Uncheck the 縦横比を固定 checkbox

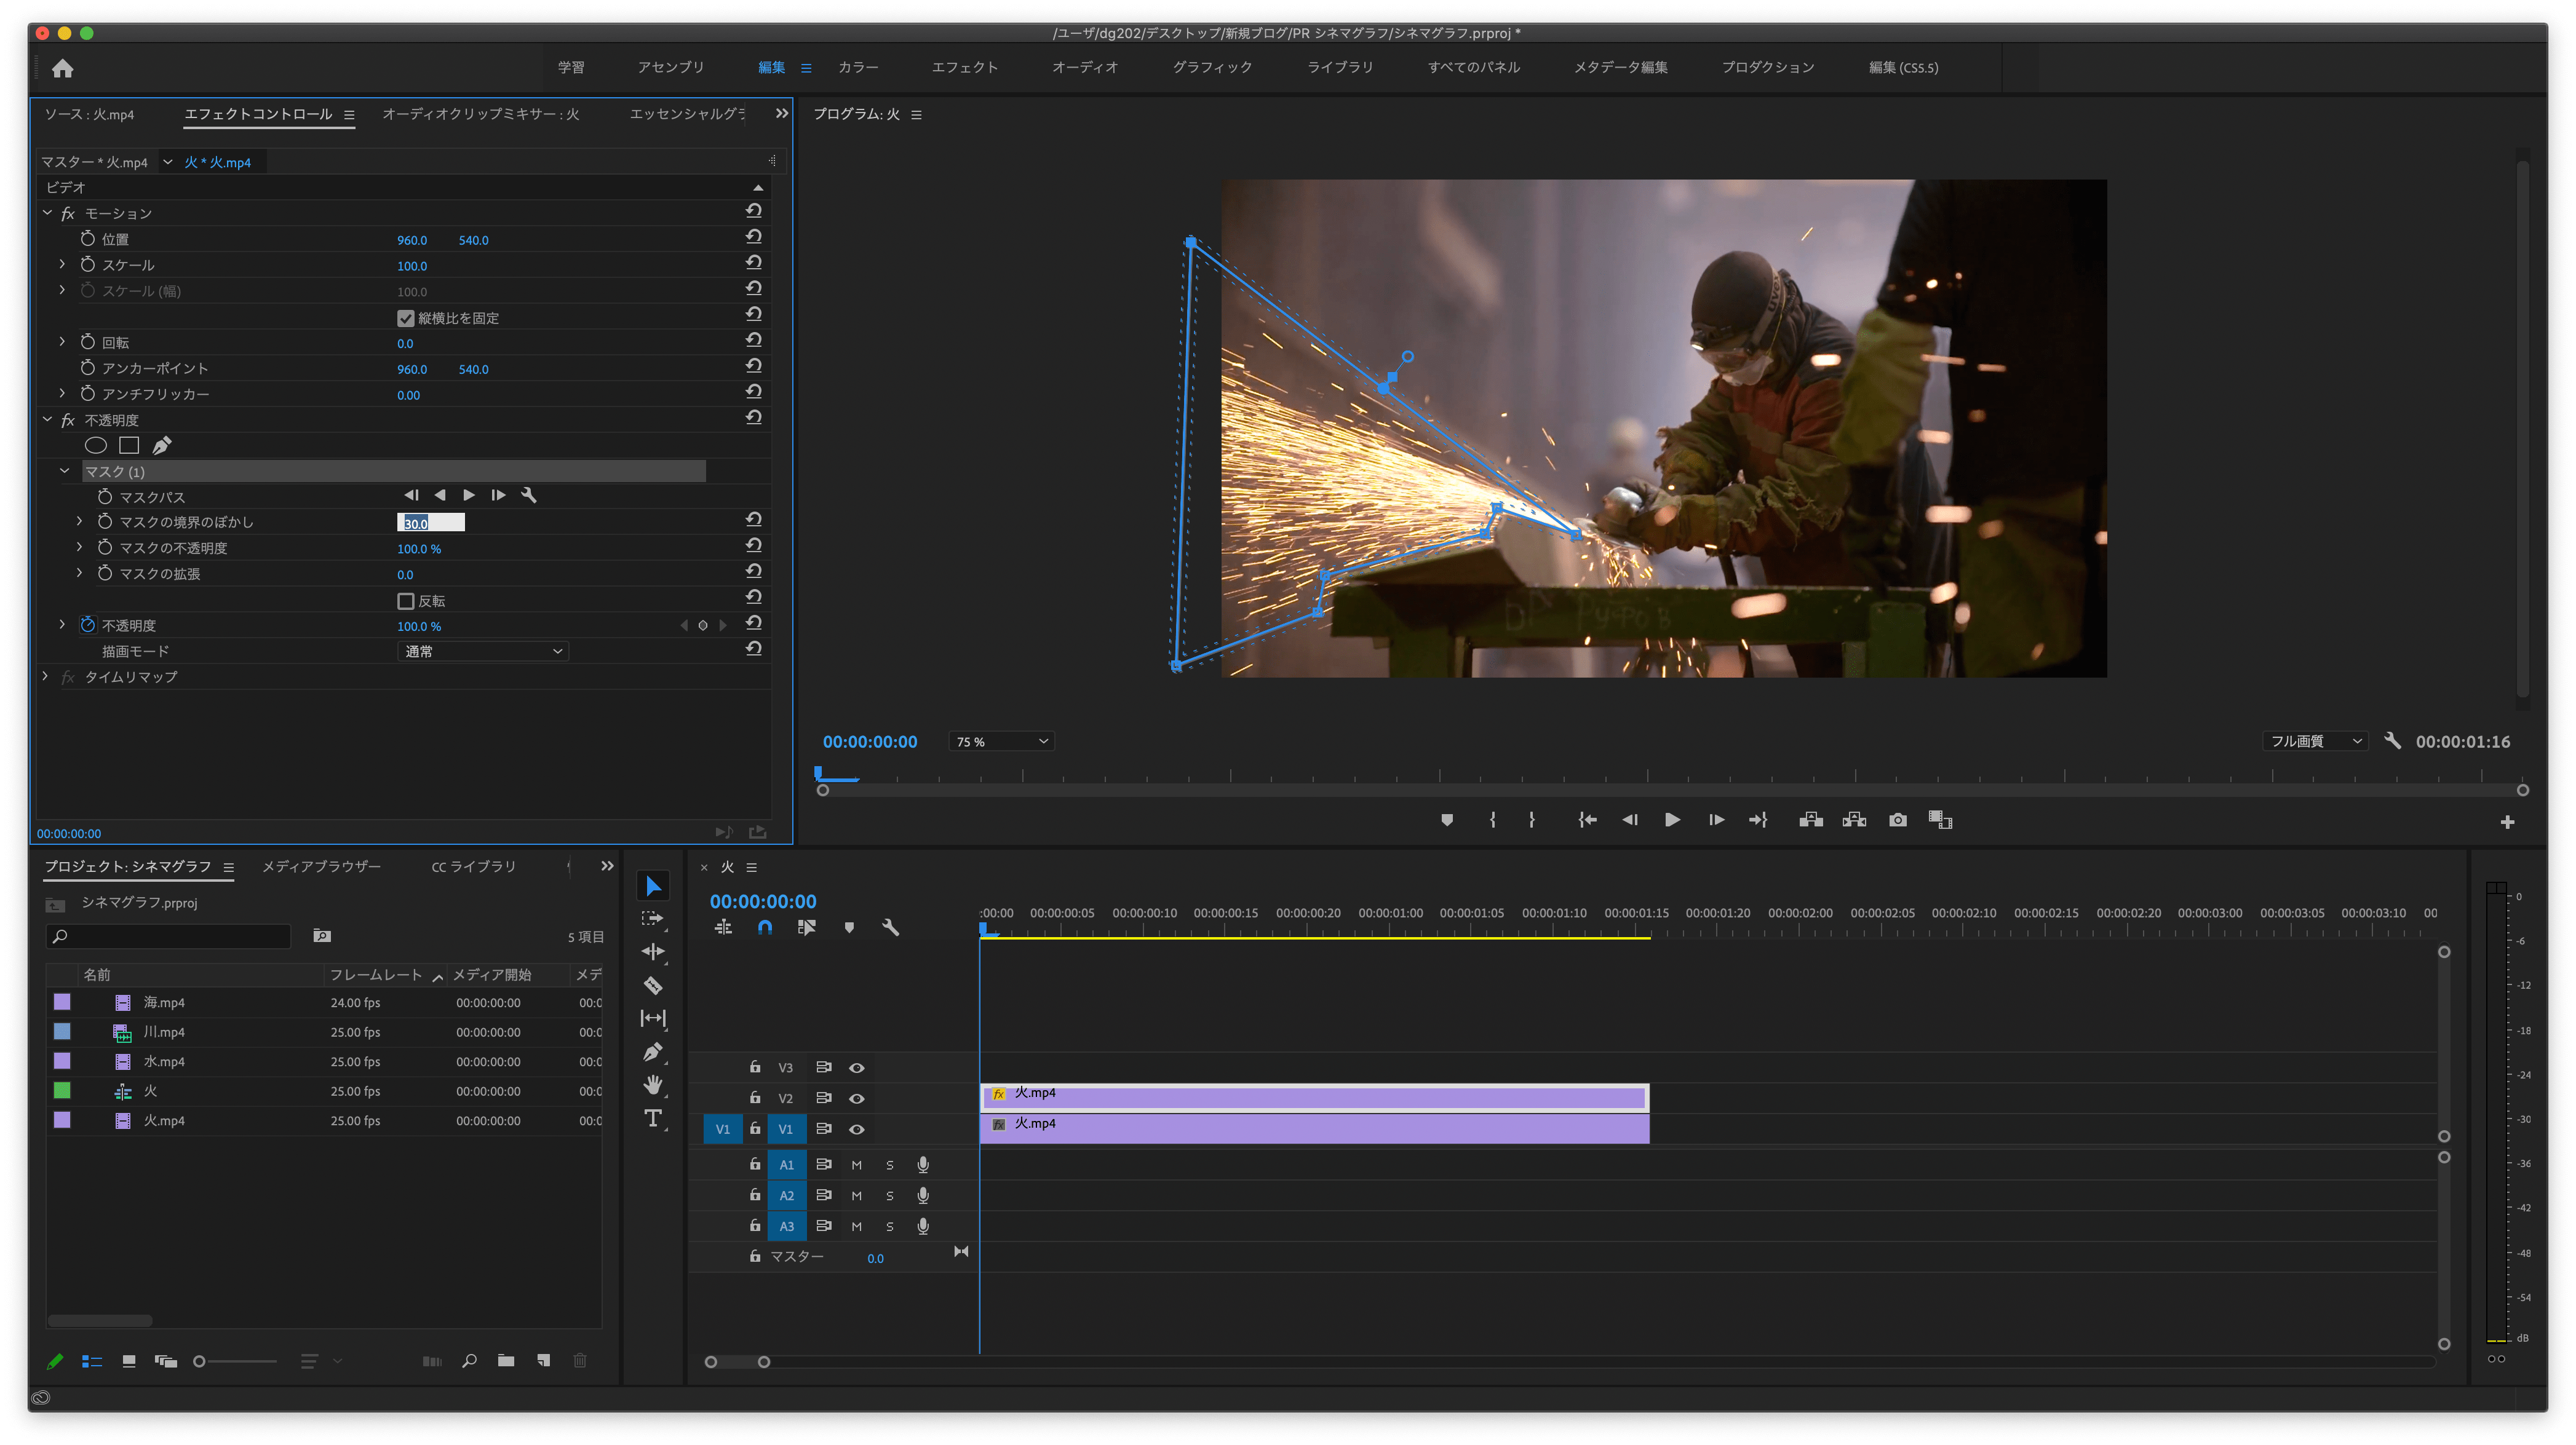point(405,318)
